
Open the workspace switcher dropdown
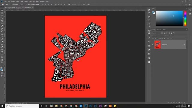[x=186, y=5]
